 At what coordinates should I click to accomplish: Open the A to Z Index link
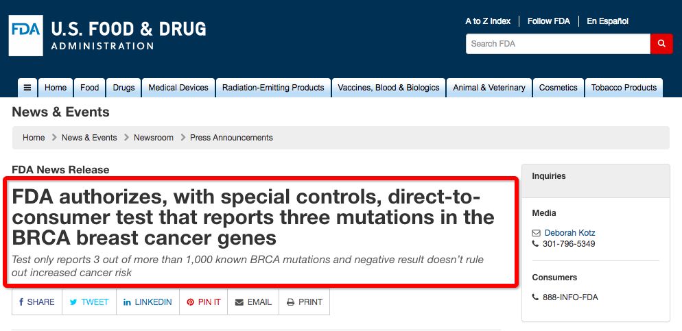tap(488, 21)
